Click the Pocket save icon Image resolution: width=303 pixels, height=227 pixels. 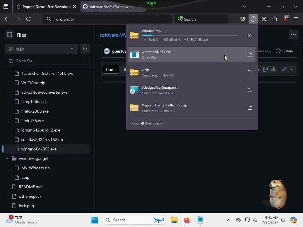click(243, 19)
